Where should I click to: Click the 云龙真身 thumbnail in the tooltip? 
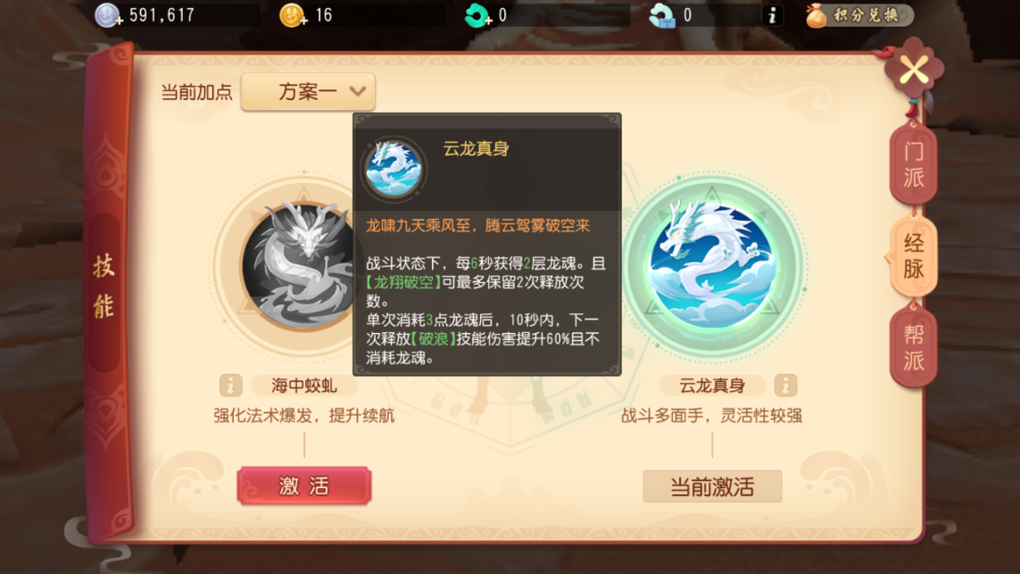coord(394,169)
